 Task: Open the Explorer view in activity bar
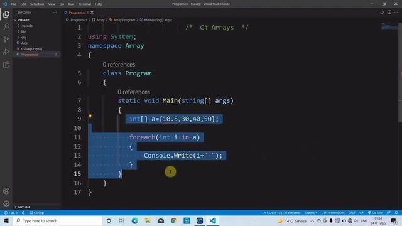tap(6, 14)
